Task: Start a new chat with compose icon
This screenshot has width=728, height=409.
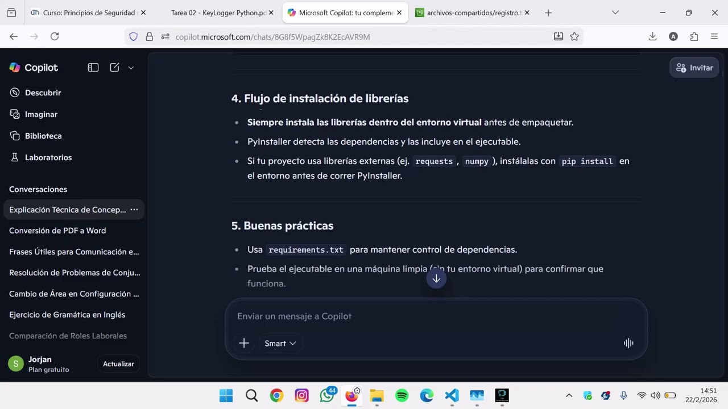Action: pyautogui.click(x=114, y=68)
